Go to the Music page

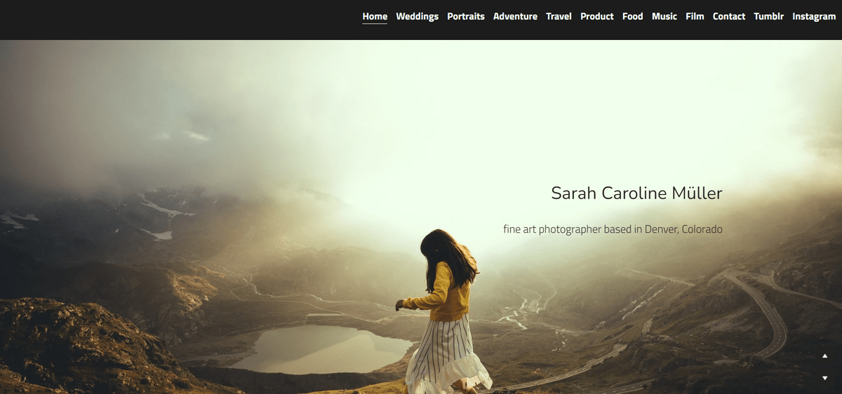coord(664,16)
